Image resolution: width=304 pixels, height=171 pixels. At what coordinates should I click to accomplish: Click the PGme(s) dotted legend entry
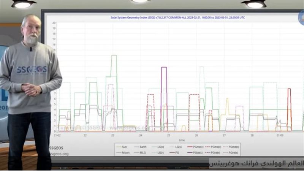[x=231, y=147]
